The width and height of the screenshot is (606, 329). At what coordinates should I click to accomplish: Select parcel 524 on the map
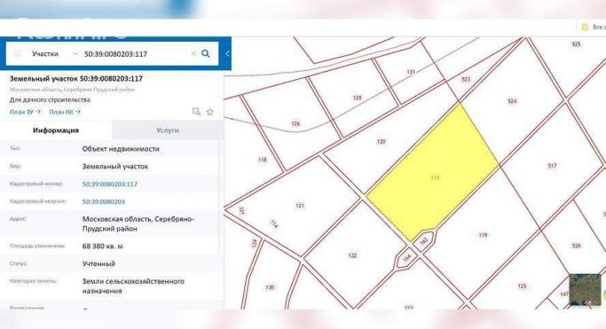click(512, 101)
